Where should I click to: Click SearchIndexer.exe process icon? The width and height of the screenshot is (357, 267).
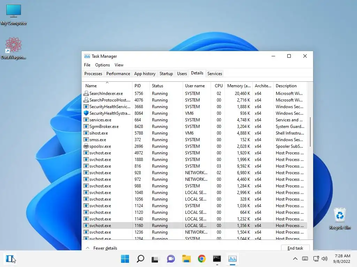click(86, 93)
